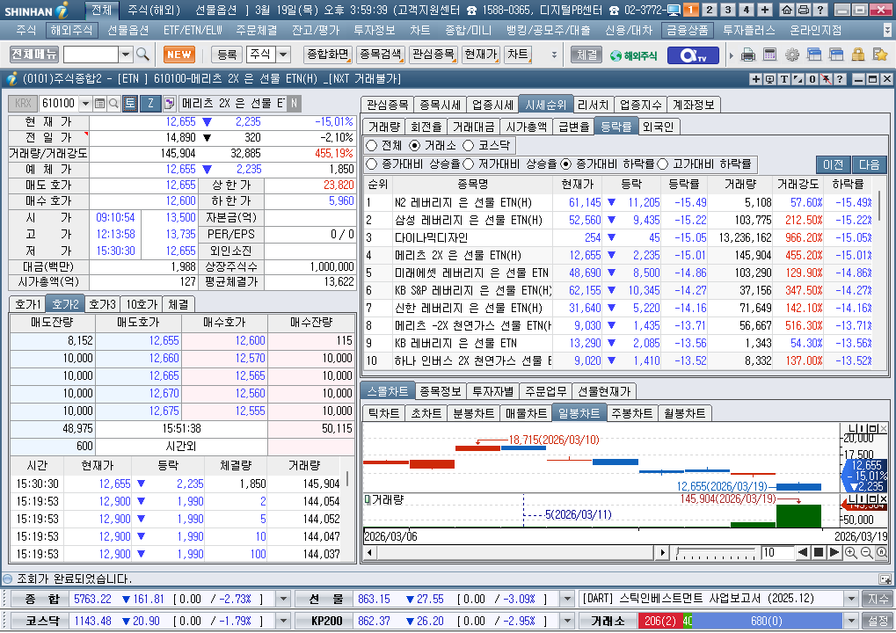Viewport: 896px width, 633px height.
Task: Click the gold padlock lock icon
Action: [x=857, y=55]
